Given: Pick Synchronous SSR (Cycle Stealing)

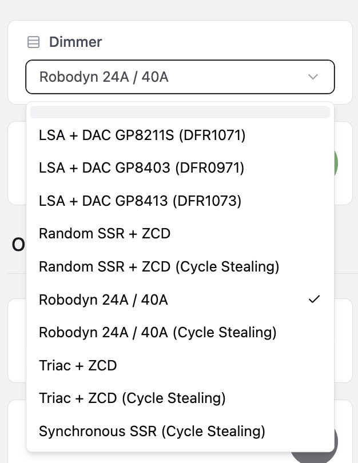Looking at the screenshot, I should pos(152,430).
